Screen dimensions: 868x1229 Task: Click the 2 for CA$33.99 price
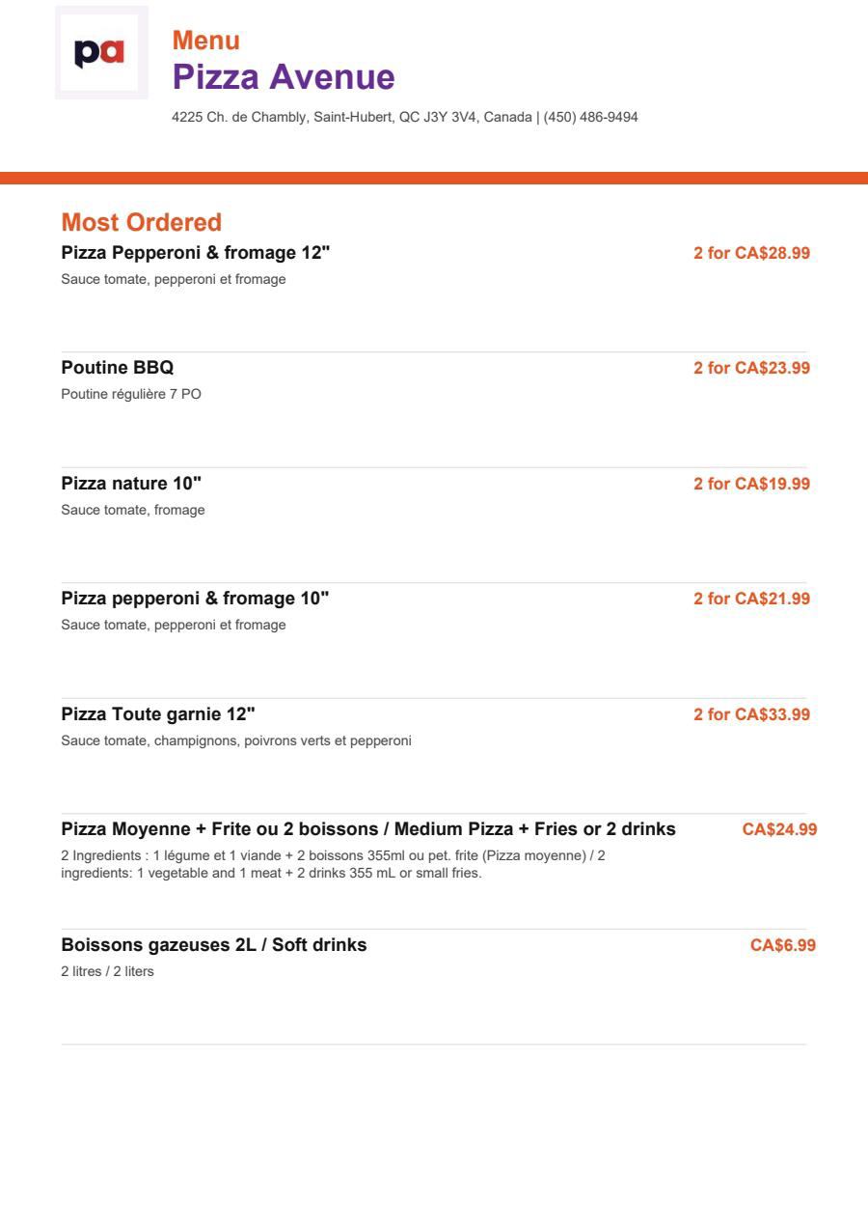[752, 714]
